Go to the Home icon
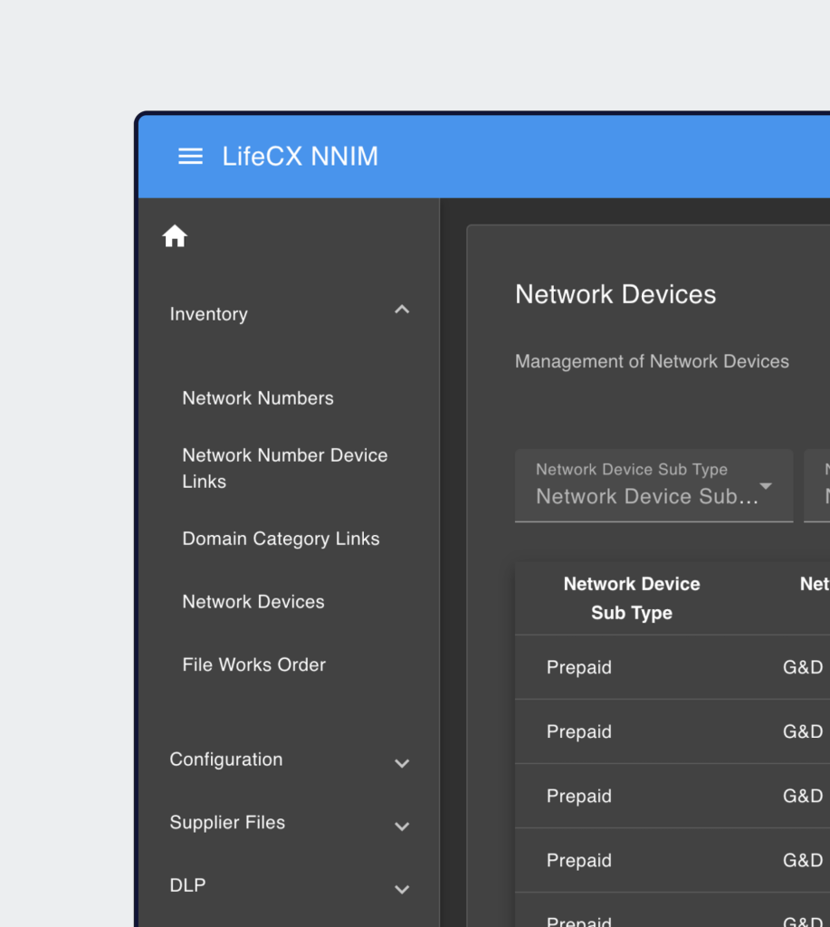 175,237
